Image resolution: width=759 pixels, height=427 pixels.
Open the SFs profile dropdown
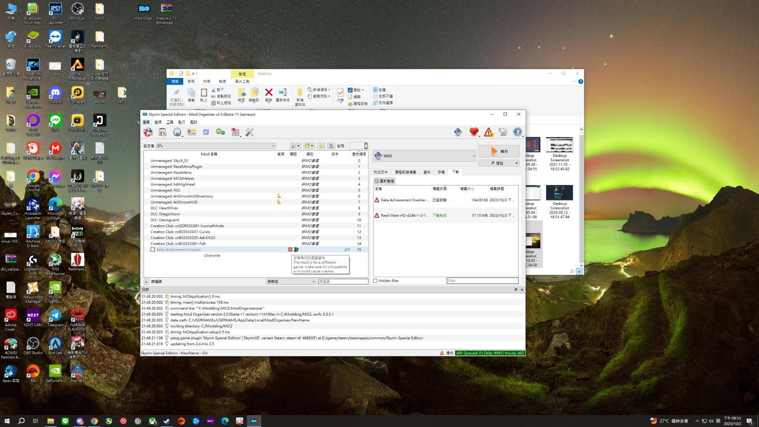(x=215, y=146)
